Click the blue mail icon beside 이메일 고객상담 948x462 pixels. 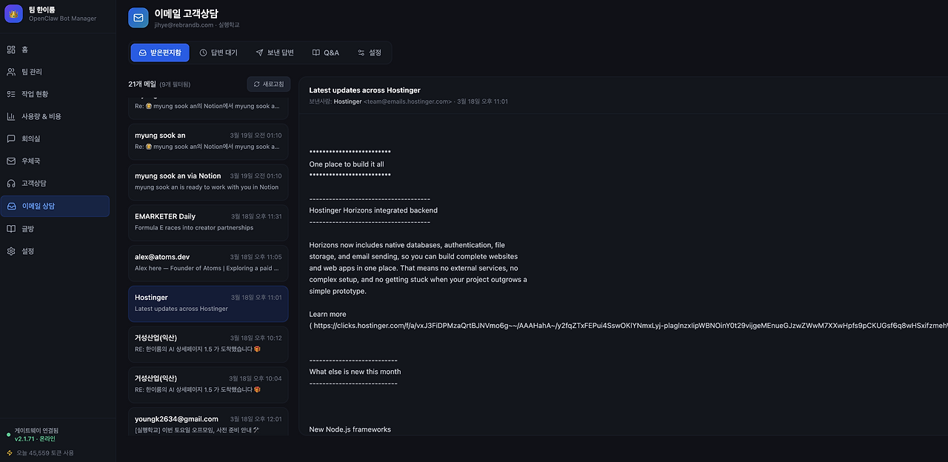point(138,18)
